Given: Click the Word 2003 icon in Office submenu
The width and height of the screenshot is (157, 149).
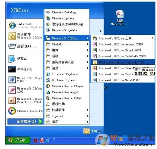Looking at the screenshot, I should [95, 80].
